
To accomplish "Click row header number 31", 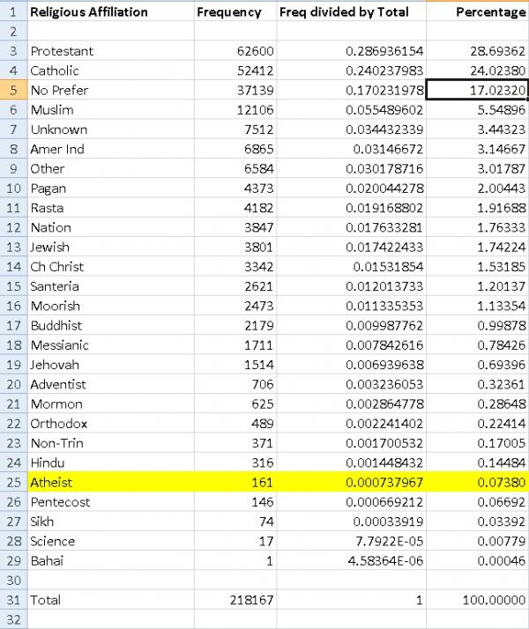I will (x=12, y=600).
